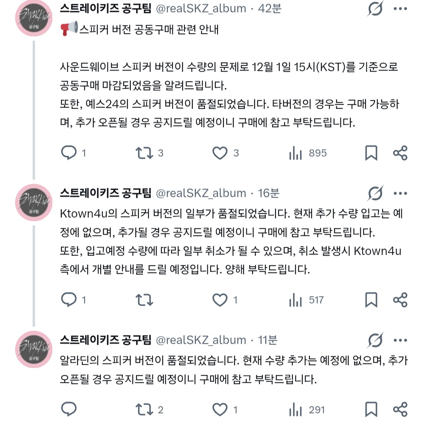Reply to the 42분 speaker announcement post

coord(69,153)
